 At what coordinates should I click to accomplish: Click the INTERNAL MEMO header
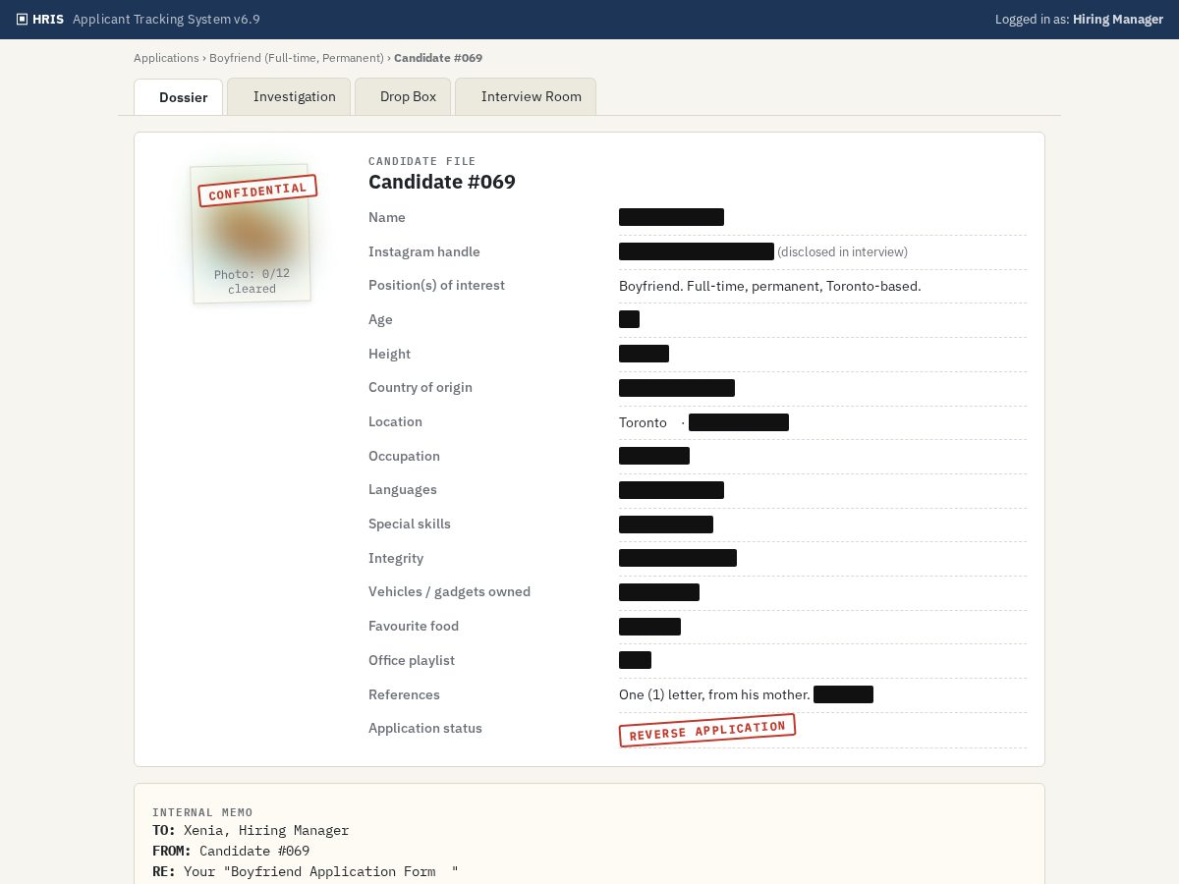coord(202,812)
